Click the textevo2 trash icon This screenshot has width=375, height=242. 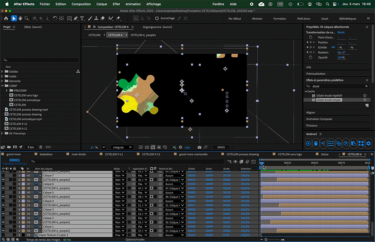pyautogui.click(x=316, y=143)
